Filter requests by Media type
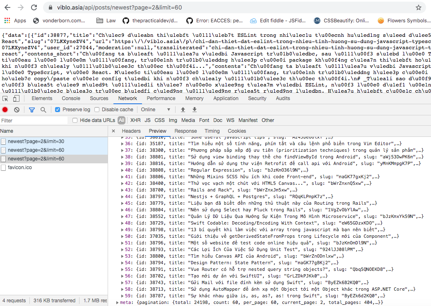The height and width of the screenshot is (306, 431). point(188,120)
